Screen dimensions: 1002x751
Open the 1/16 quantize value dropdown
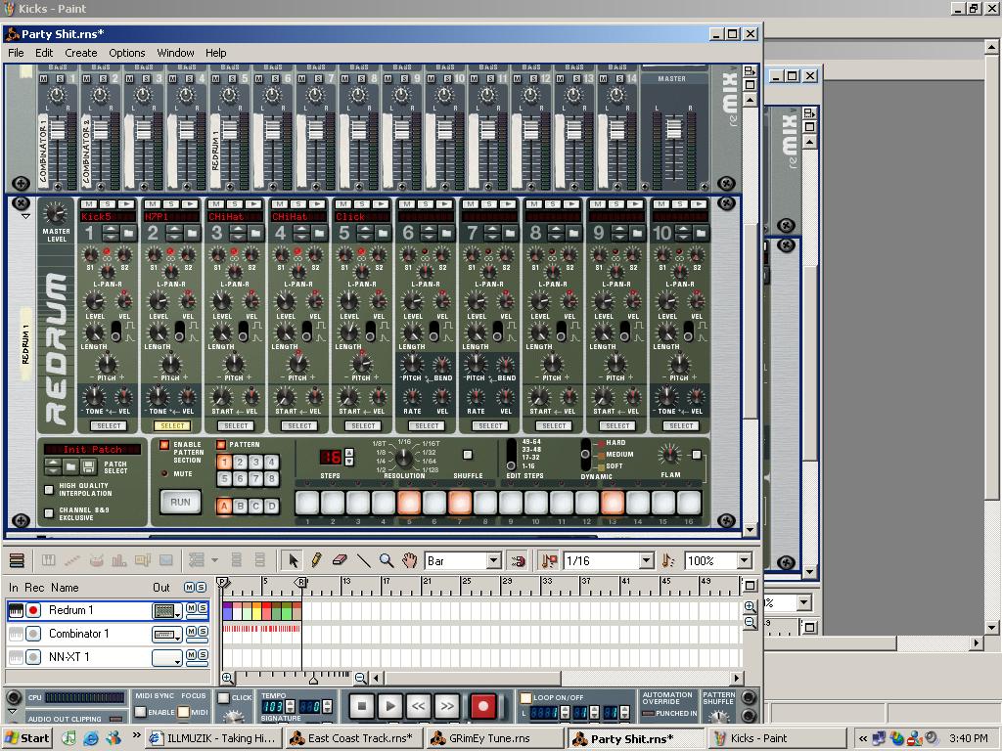point(647,560)
